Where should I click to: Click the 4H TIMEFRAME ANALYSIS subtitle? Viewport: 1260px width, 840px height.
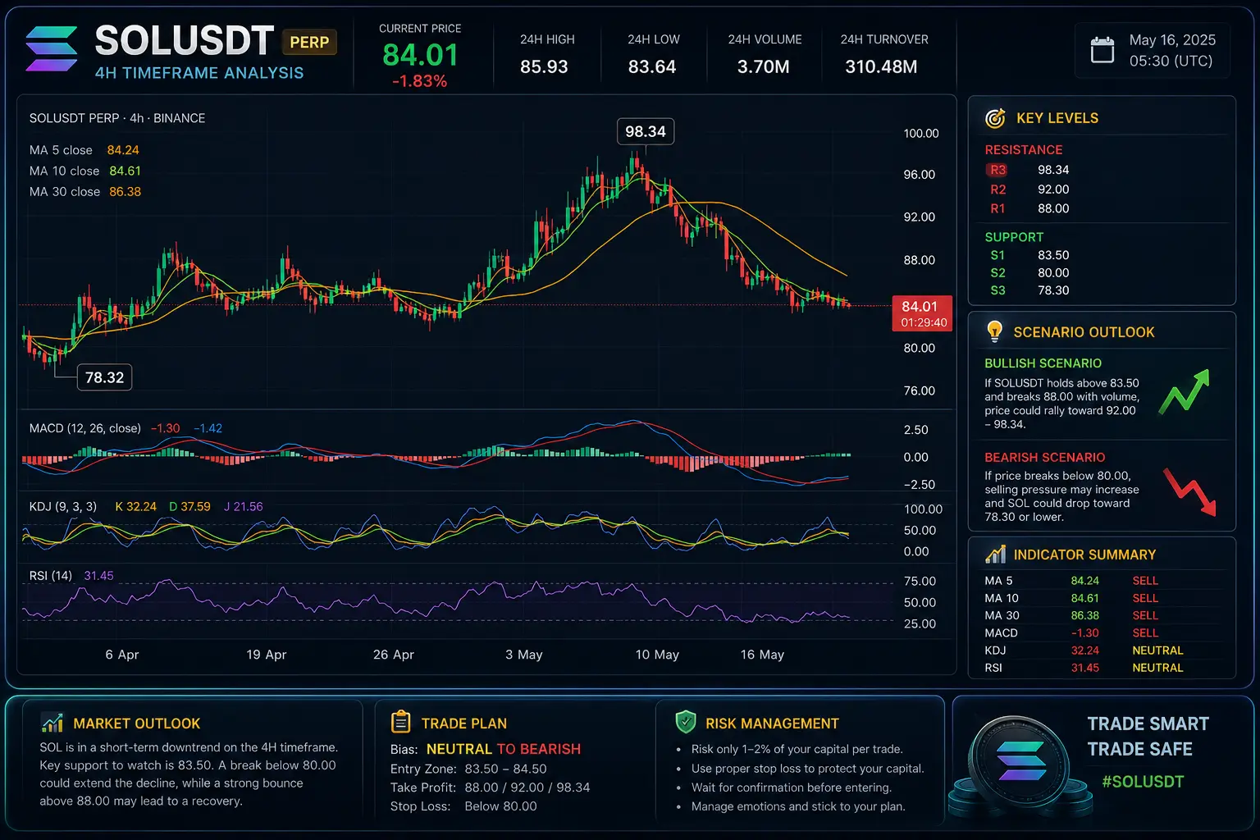point(199,73)
